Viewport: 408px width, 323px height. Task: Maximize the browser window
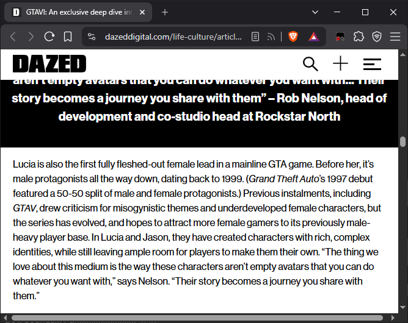[365, 12]
